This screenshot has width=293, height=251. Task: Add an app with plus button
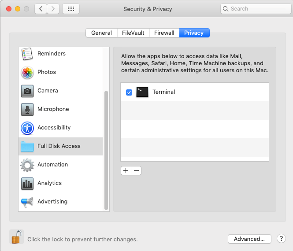126,170
